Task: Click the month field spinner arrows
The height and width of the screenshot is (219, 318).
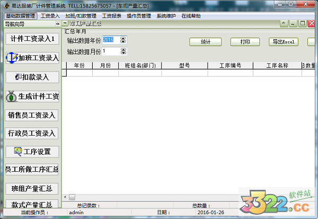Action: 123,51
